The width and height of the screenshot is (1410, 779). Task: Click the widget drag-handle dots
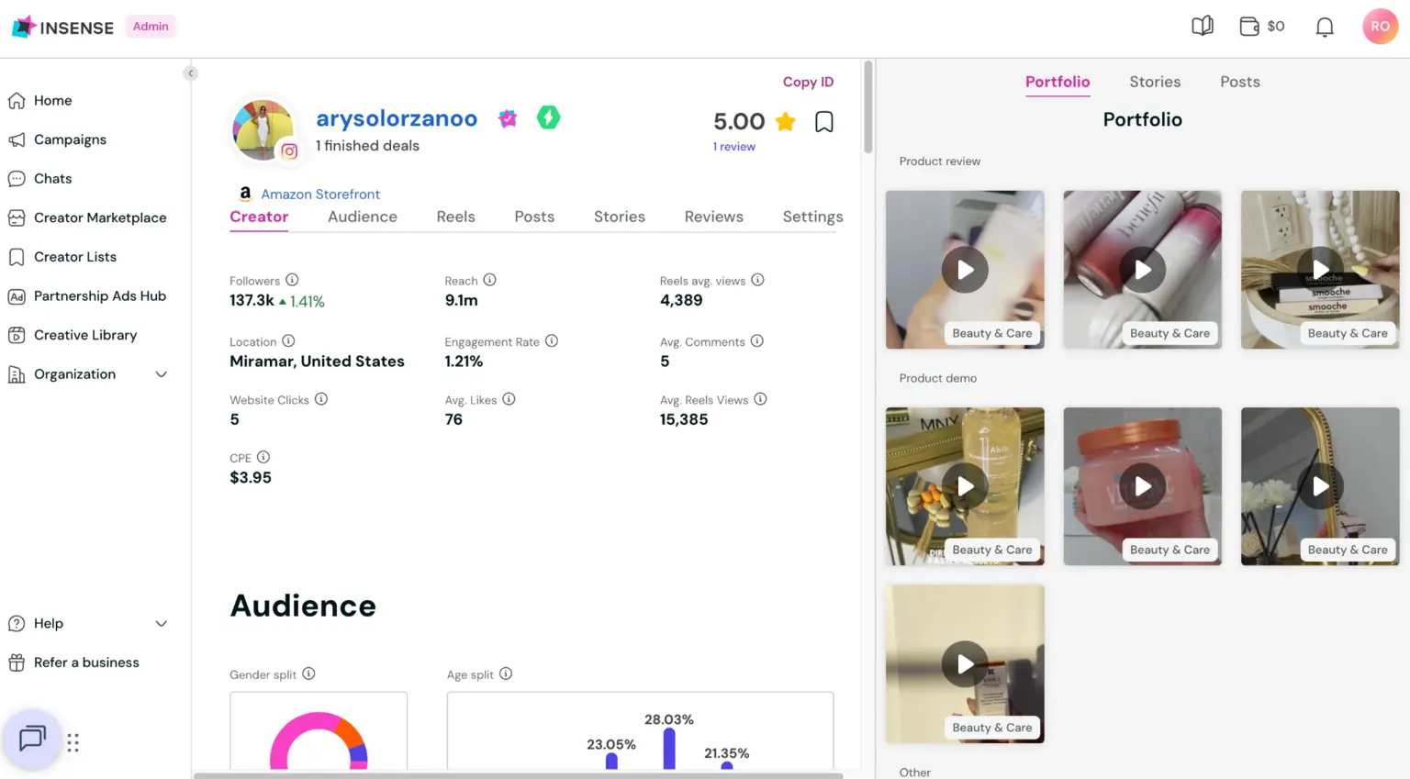coord(73,742)
